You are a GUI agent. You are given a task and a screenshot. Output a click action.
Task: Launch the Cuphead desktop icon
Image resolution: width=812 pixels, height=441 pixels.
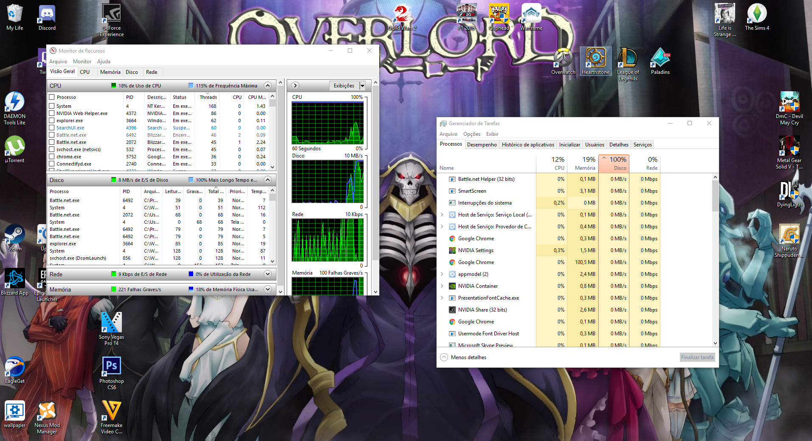pyautogui.click(x=499, y=18)
